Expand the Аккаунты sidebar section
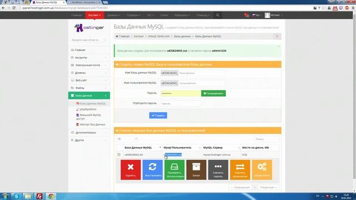This screenshot has width=356, height=200. [89, 58]
